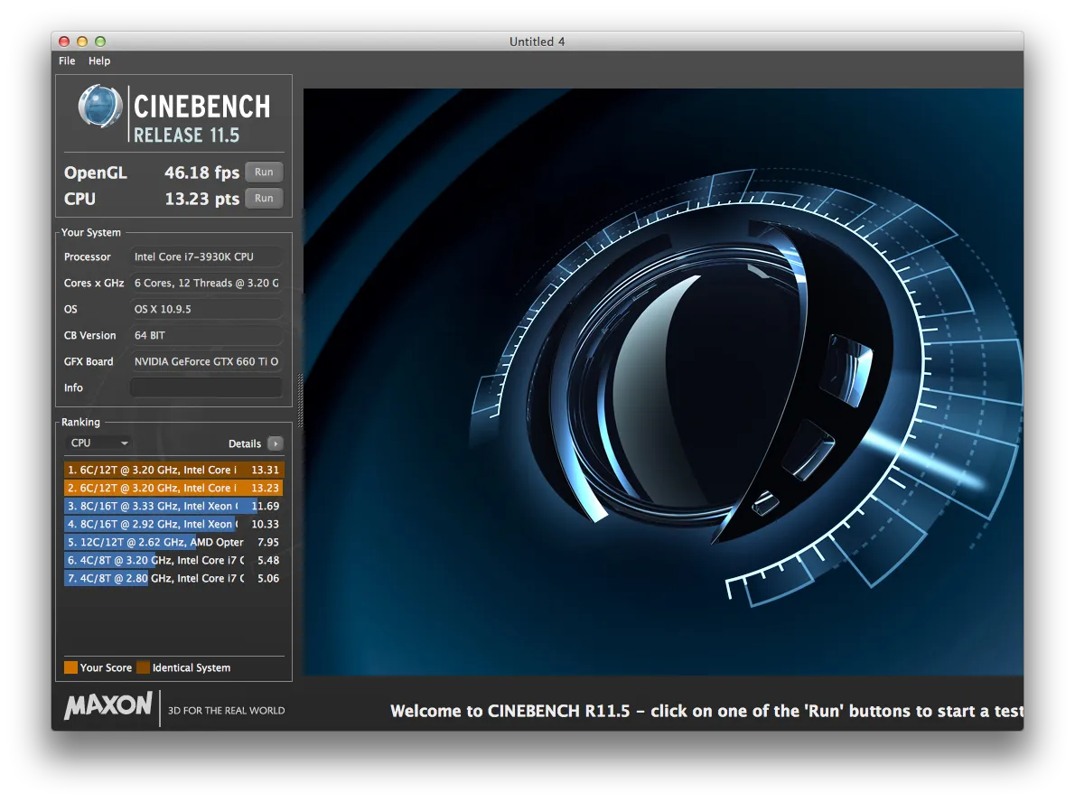
Task: Open the Help menu
Action: pos(99,61)
